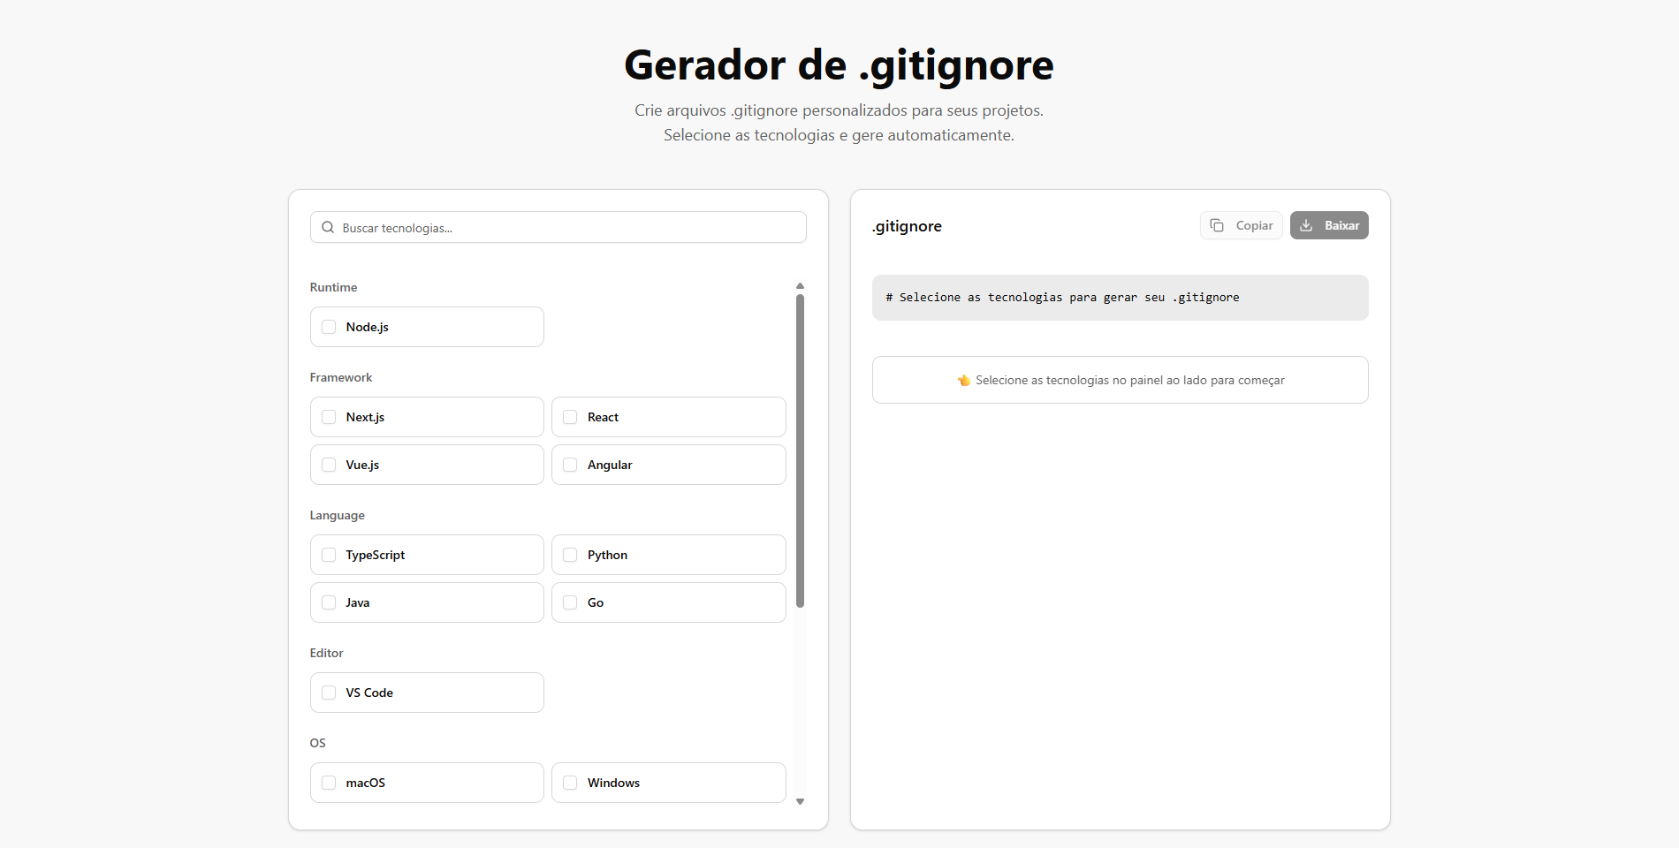The height and width of the screenshot is (848, 1679).
Task: Check the macOS operating system option
Action: [x=329, y=783]
